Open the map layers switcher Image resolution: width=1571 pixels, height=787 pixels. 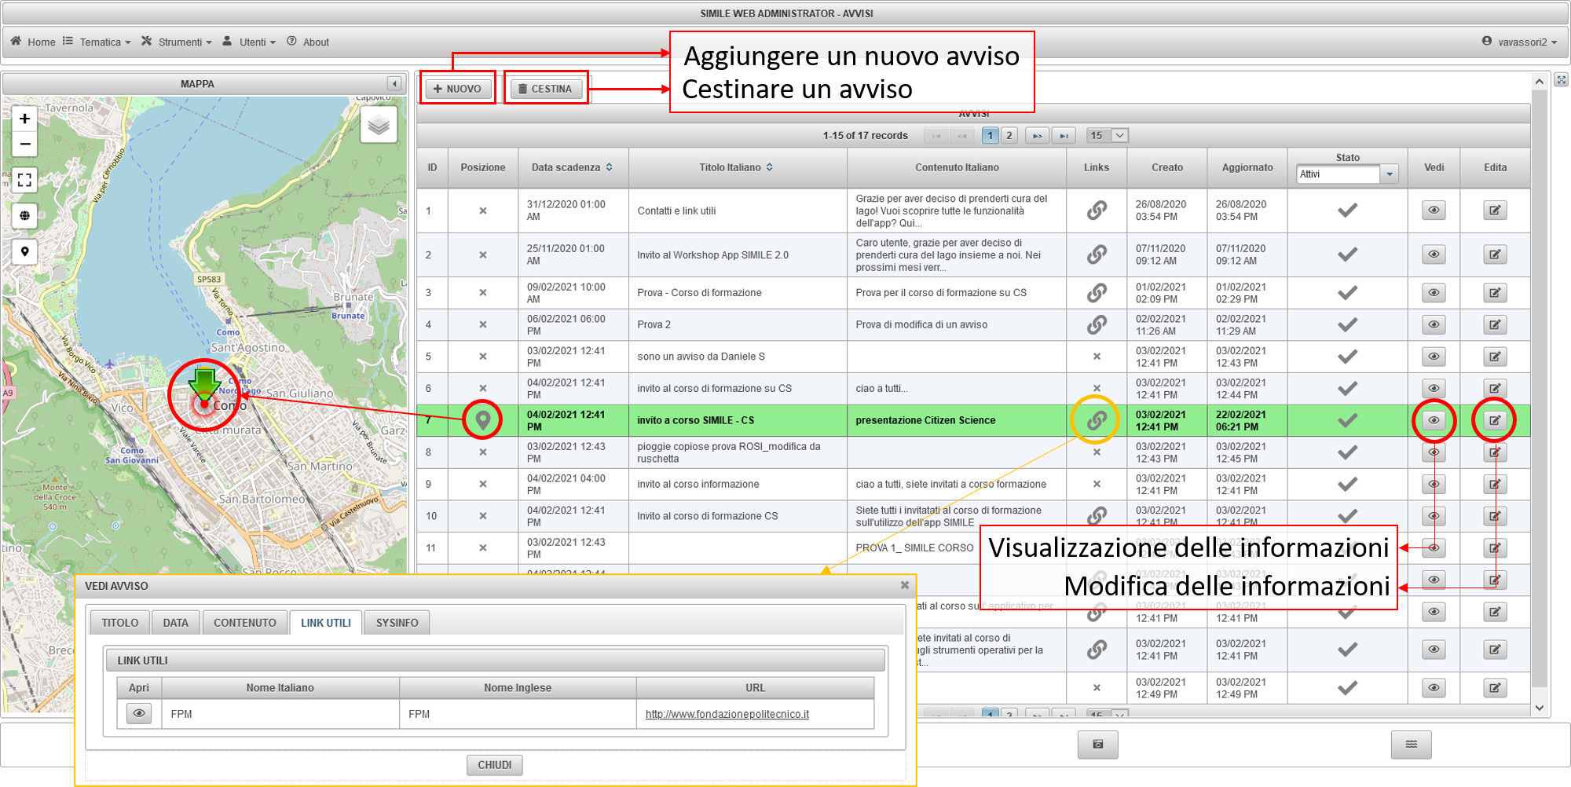click(379, 125)
